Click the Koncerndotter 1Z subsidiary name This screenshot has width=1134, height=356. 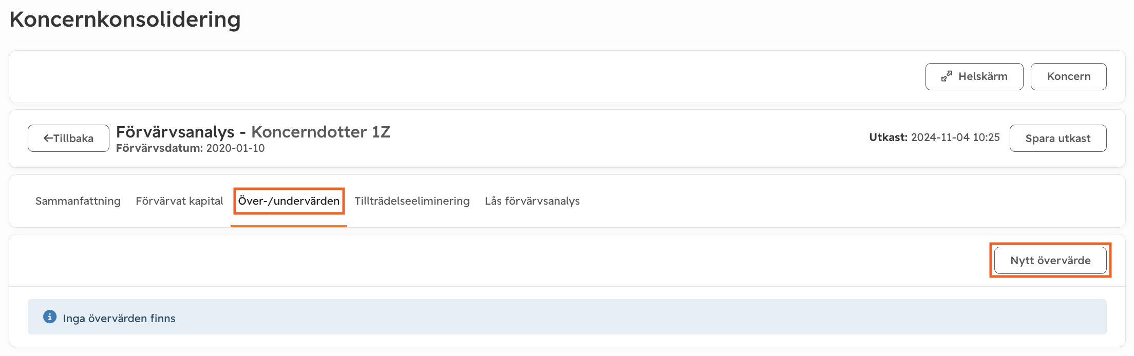[320, 132]
